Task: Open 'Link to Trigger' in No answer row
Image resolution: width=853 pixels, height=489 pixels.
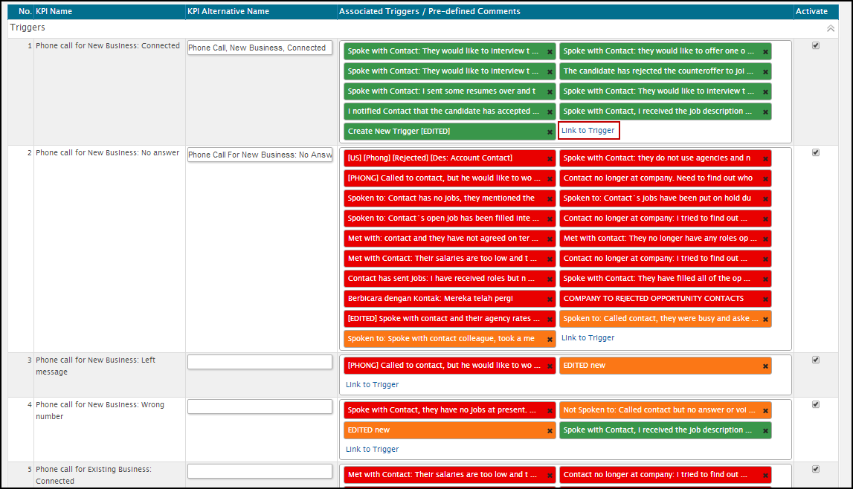Action: point(588,338)
